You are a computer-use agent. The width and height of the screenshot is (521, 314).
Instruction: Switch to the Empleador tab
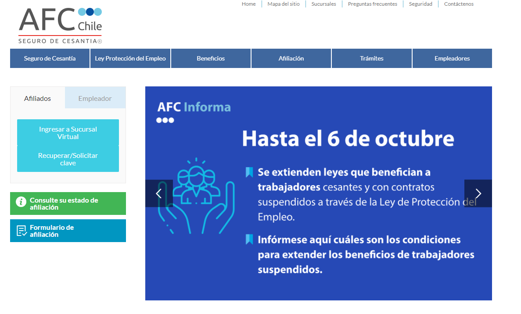pyautogui.click(x=95, y=98)
